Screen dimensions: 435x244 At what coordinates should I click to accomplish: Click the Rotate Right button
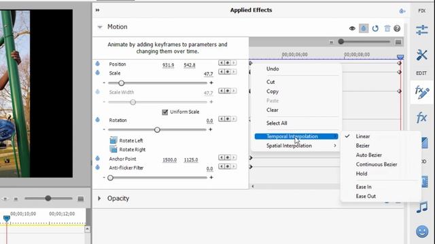128,149
